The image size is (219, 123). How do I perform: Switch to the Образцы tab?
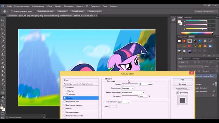[188, 17]
